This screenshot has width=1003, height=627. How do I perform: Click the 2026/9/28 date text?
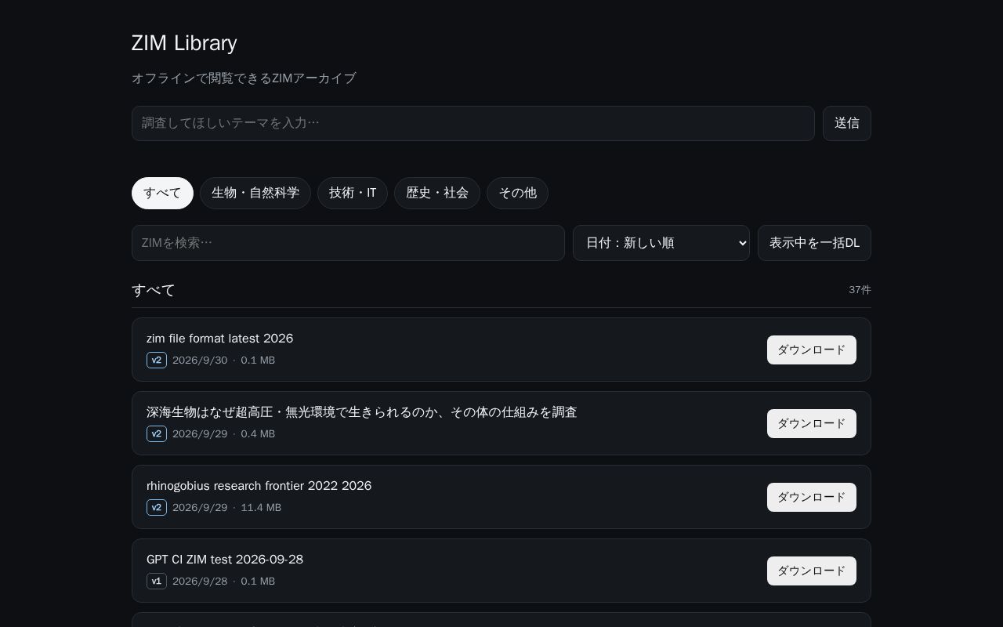[200, 582]
